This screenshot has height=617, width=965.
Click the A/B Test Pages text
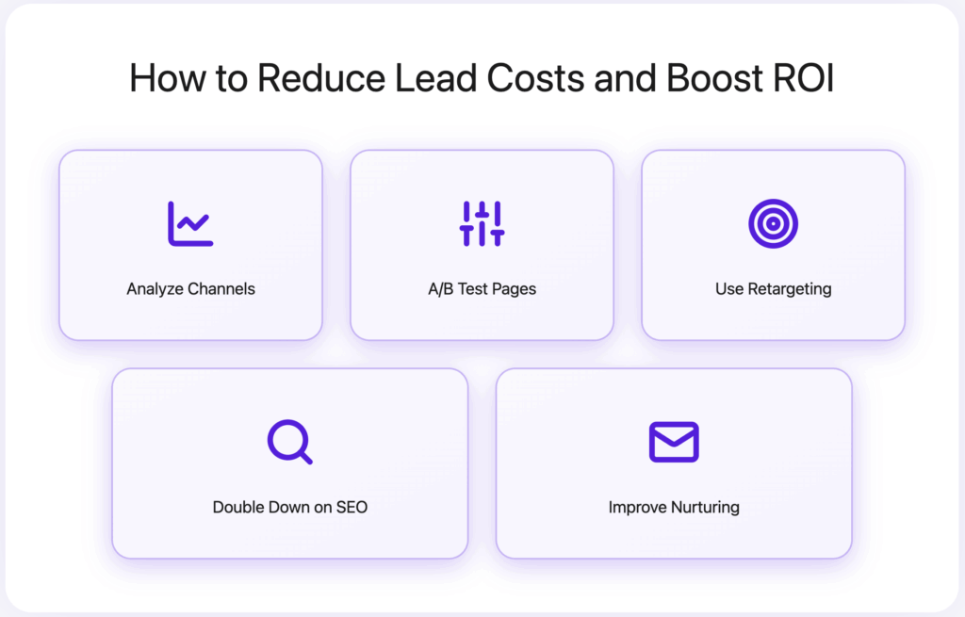482,289
